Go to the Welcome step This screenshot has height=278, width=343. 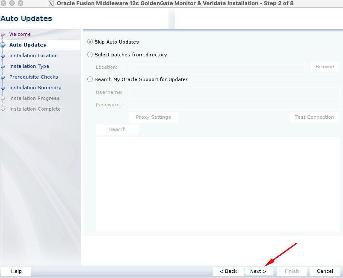coord(20,34)
